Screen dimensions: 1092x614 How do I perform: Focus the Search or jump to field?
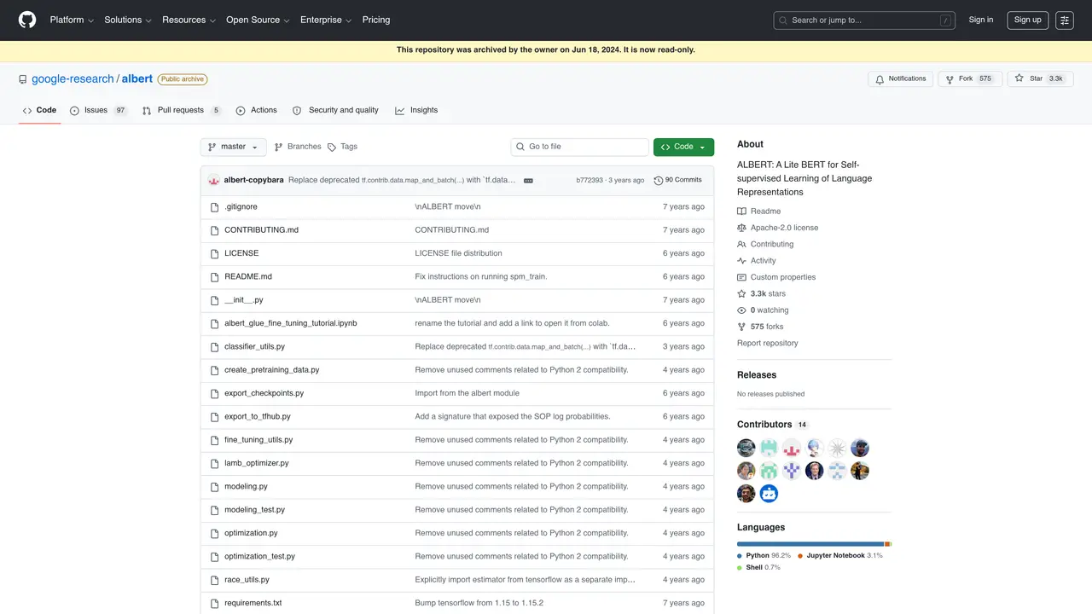(x=864, y=20)
